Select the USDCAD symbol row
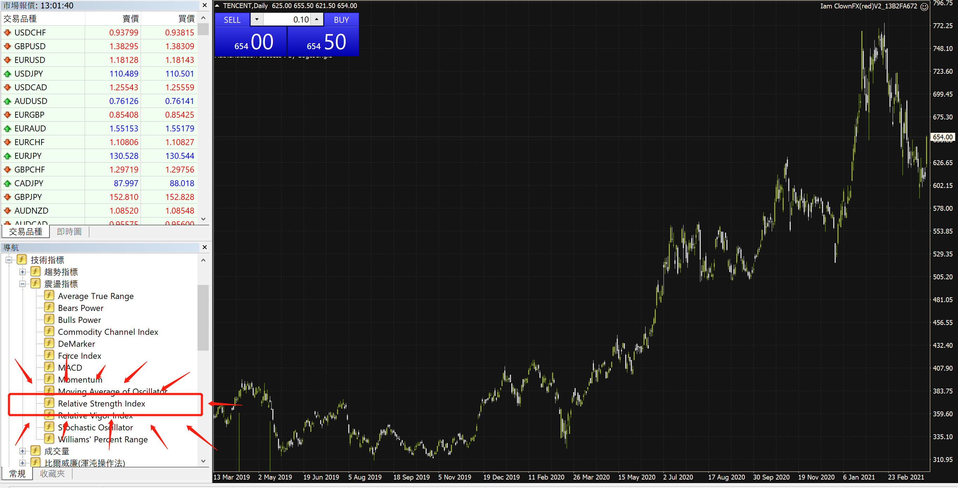The width and height of the screenshot is (958, 488). coord(99,87)
